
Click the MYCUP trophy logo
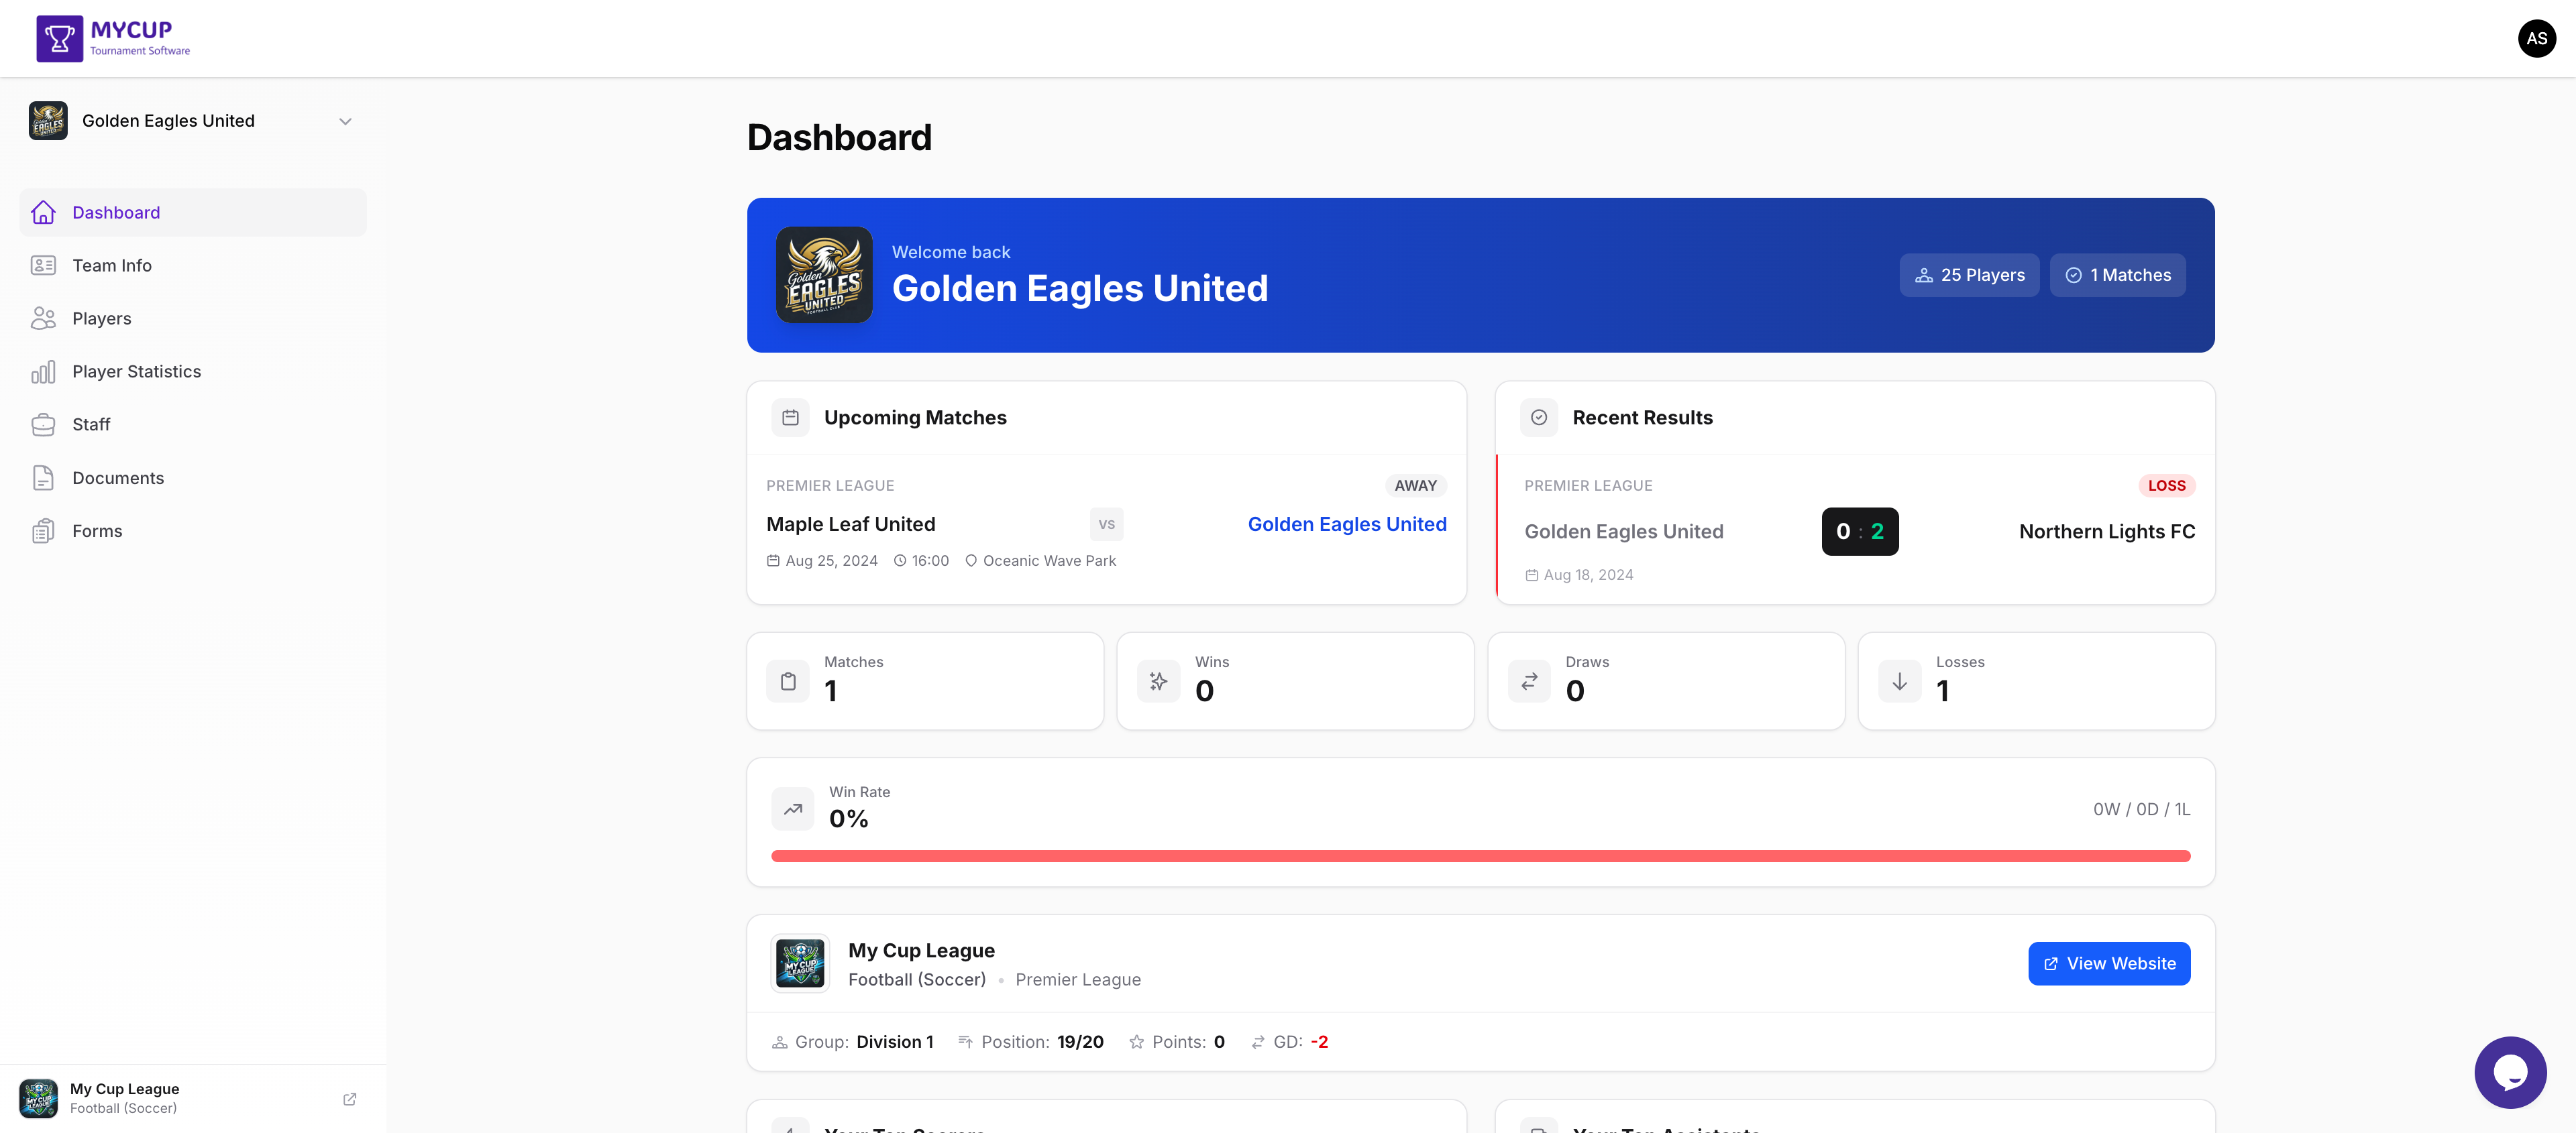59,38
